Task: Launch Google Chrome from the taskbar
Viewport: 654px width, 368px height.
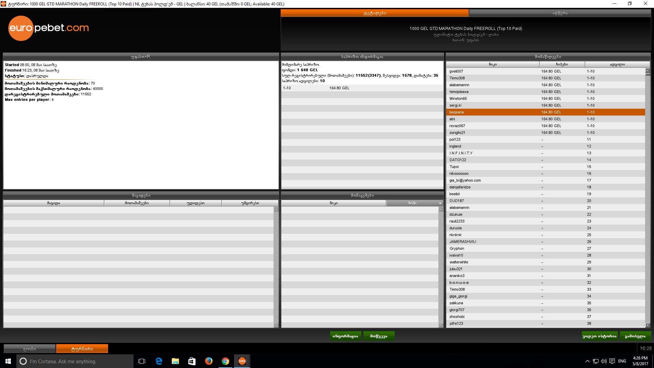Action: coord(225,361)
